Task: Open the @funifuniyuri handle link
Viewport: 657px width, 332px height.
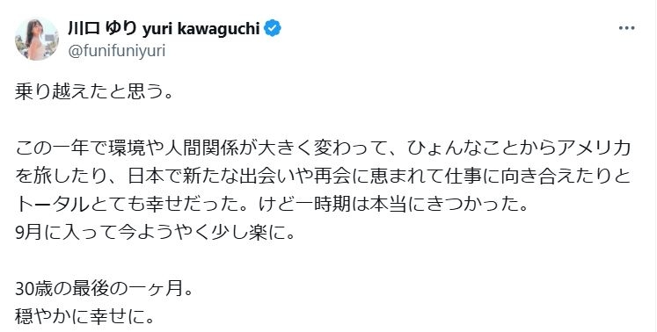Action: click(116, 52)
